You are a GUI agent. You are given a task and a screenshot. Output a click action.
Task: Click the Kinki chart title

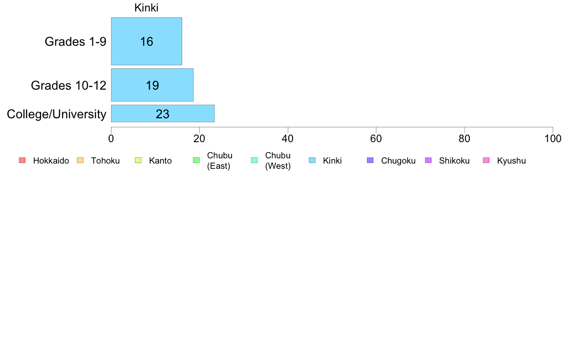(x=146, y=8)
